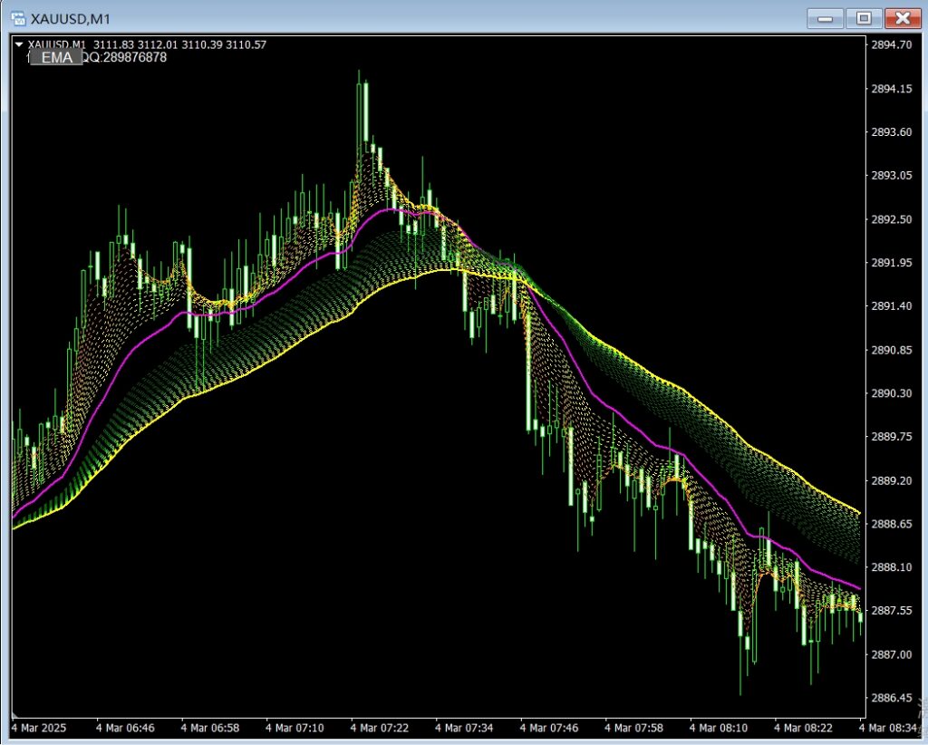Click the XAUUSD,M1 chart window icon
Viewport: 928px width, 745px height.
pyautogui.click(x=18, y=19)
